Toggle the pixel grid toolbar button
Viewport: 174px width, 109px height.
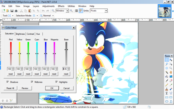(77, 11)
